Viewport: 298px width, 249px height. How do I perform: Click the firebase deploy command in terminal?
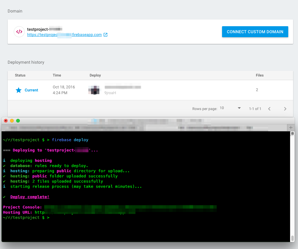[x=70, y=140]
